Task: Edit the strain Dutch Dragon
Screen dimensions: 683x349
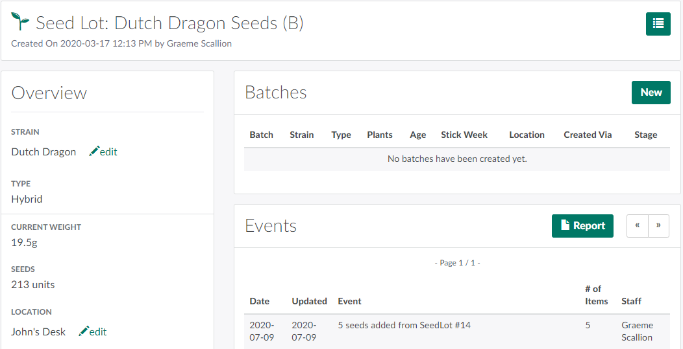Action: pyautogui.click(x=104, y=152)
